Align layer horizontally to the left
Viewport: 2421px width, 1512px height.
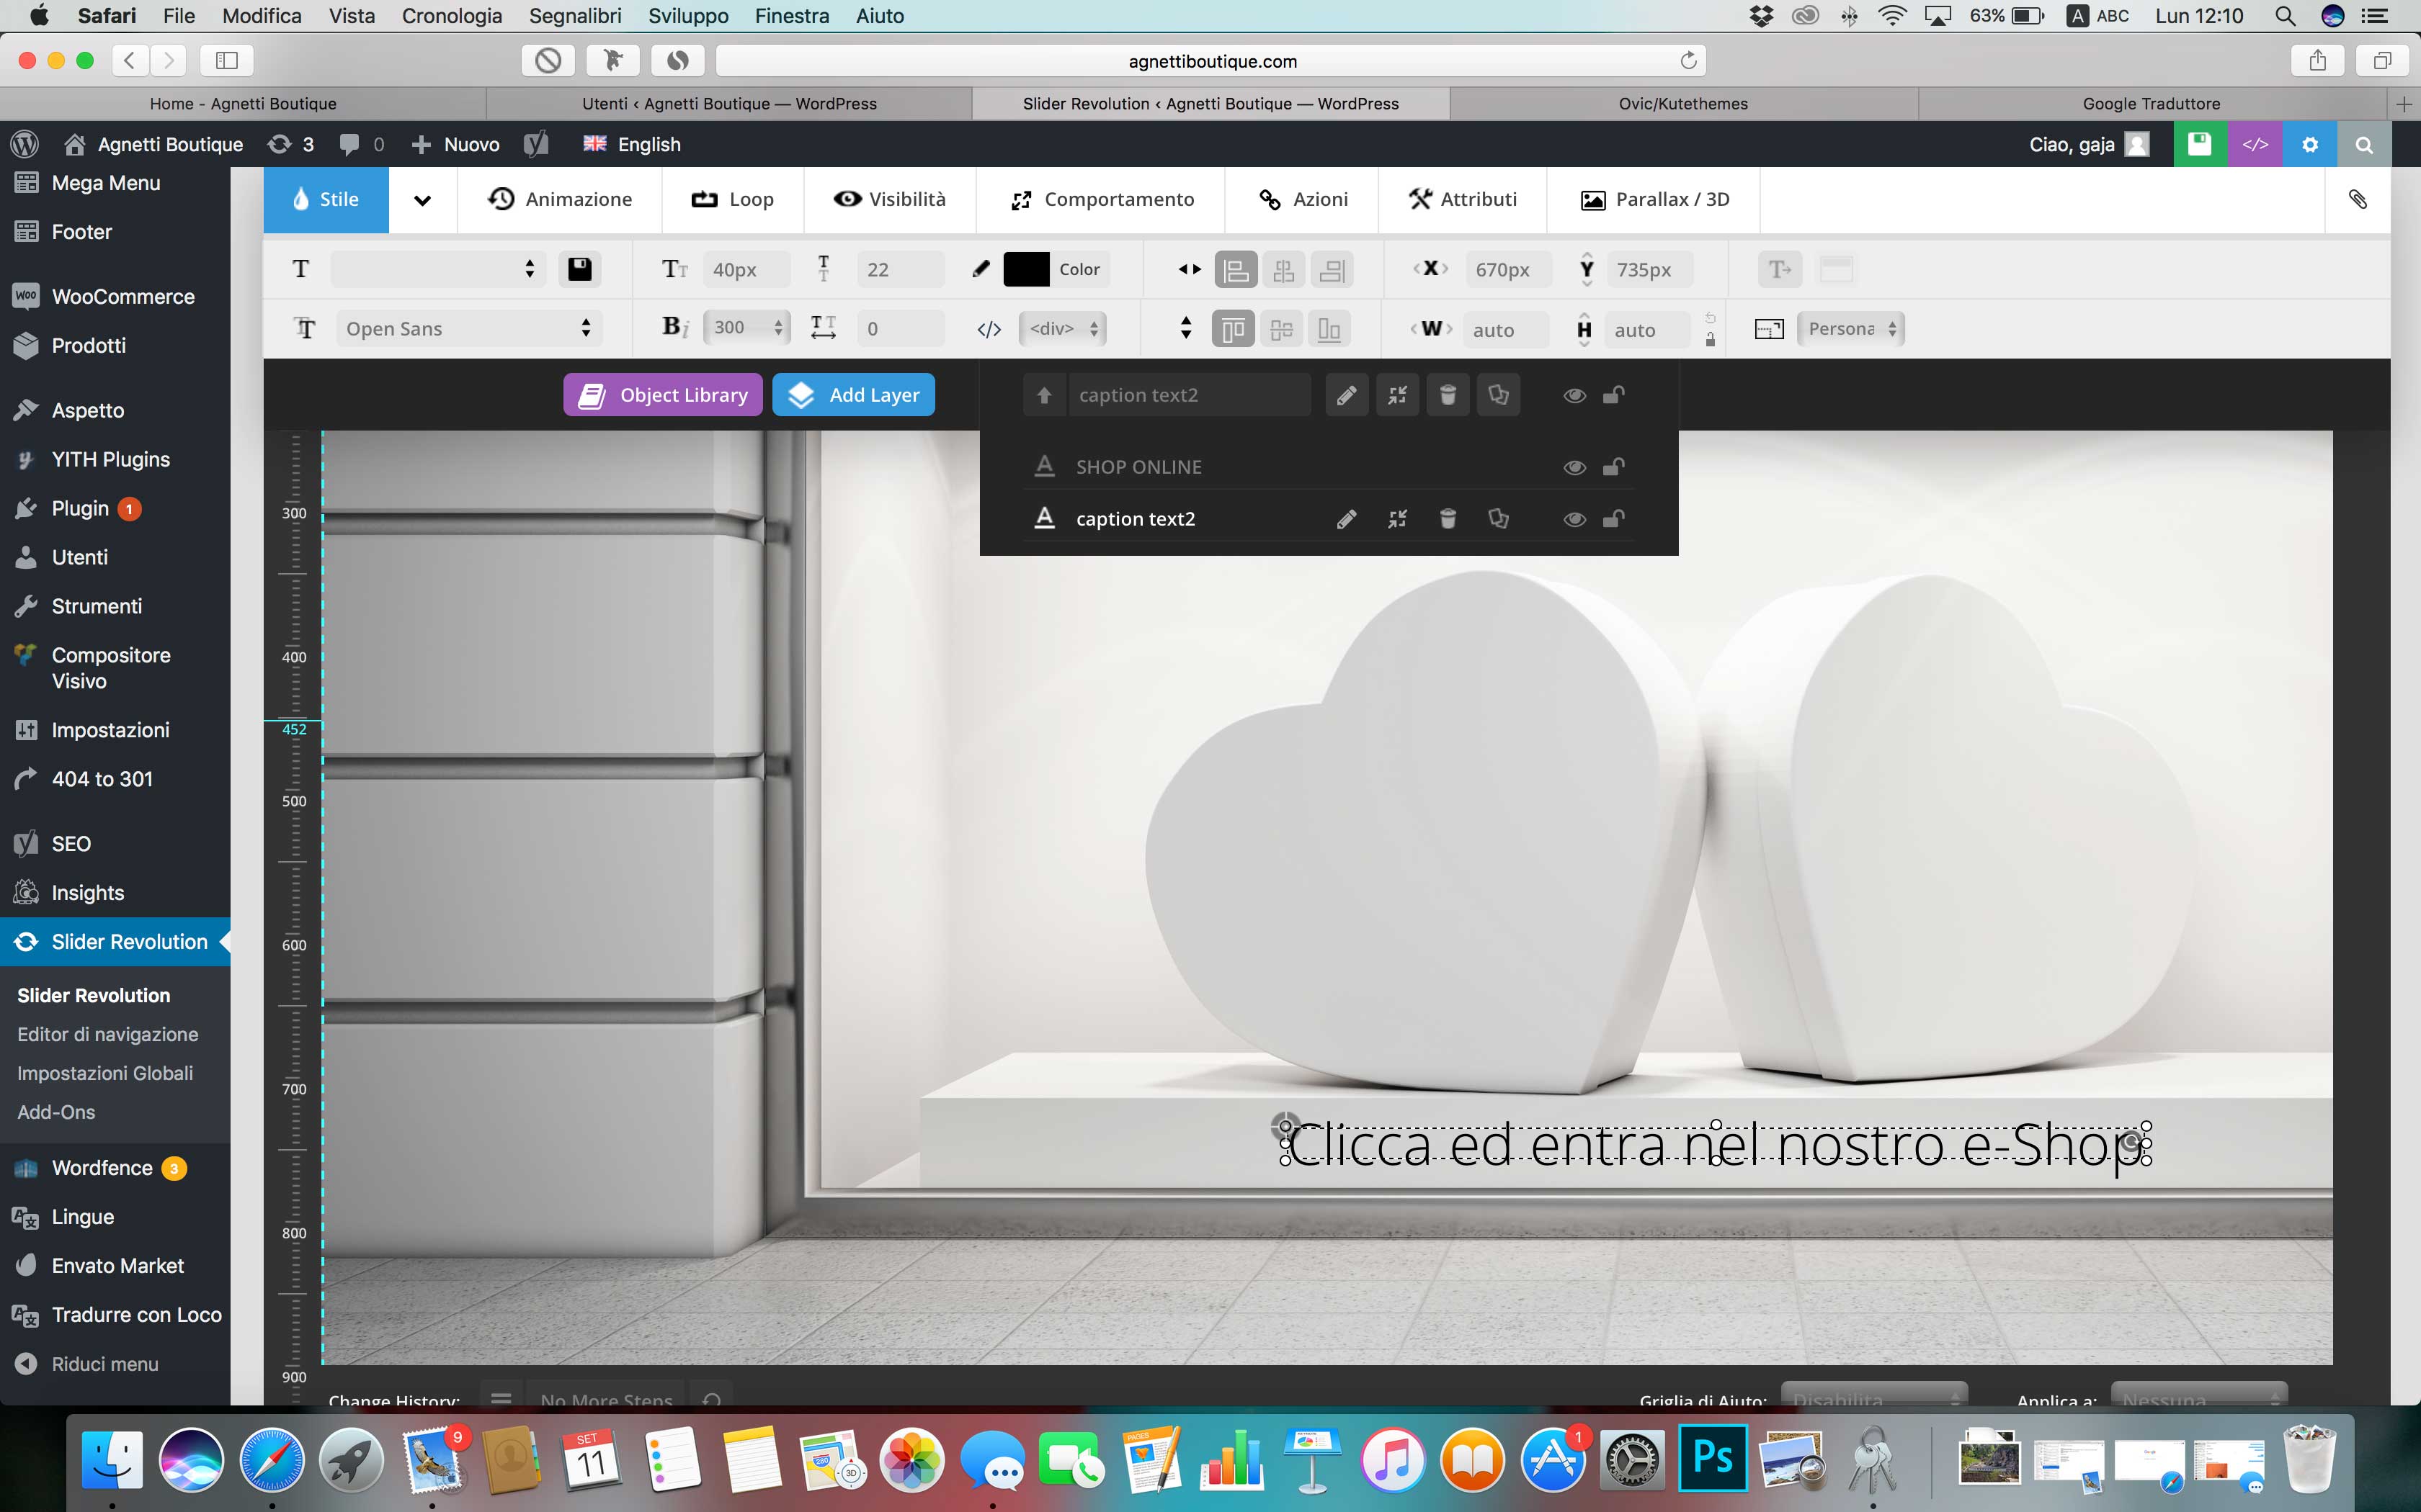click(1236, 269)
